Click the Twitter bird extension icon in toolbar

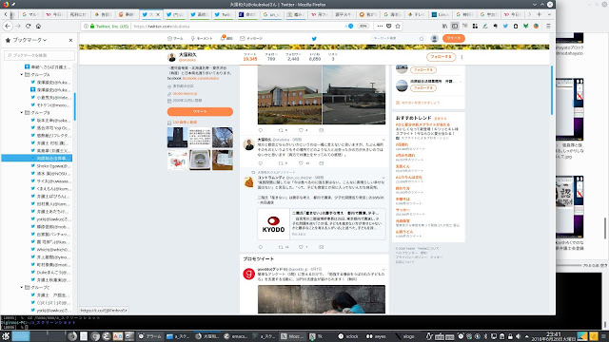[505, 26]
